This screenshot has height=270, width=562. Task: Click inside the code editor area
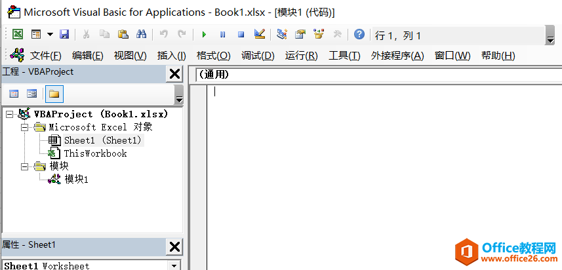[x=384, y=177]
